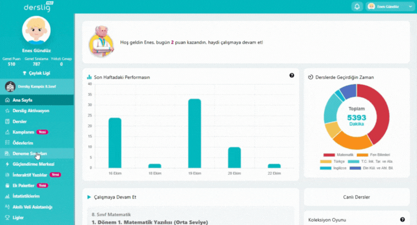Open the Ligler trophy icon
The image size is (417, 225).
[x=7, y=217]
